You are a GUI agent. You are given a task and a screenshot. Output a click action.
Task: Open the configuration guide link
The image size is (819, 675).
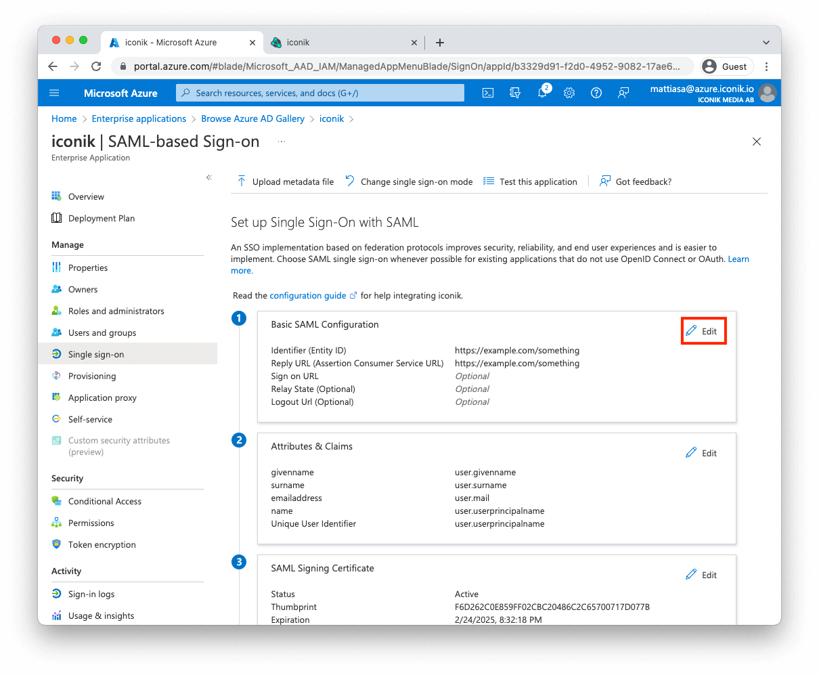coord(309,295)
